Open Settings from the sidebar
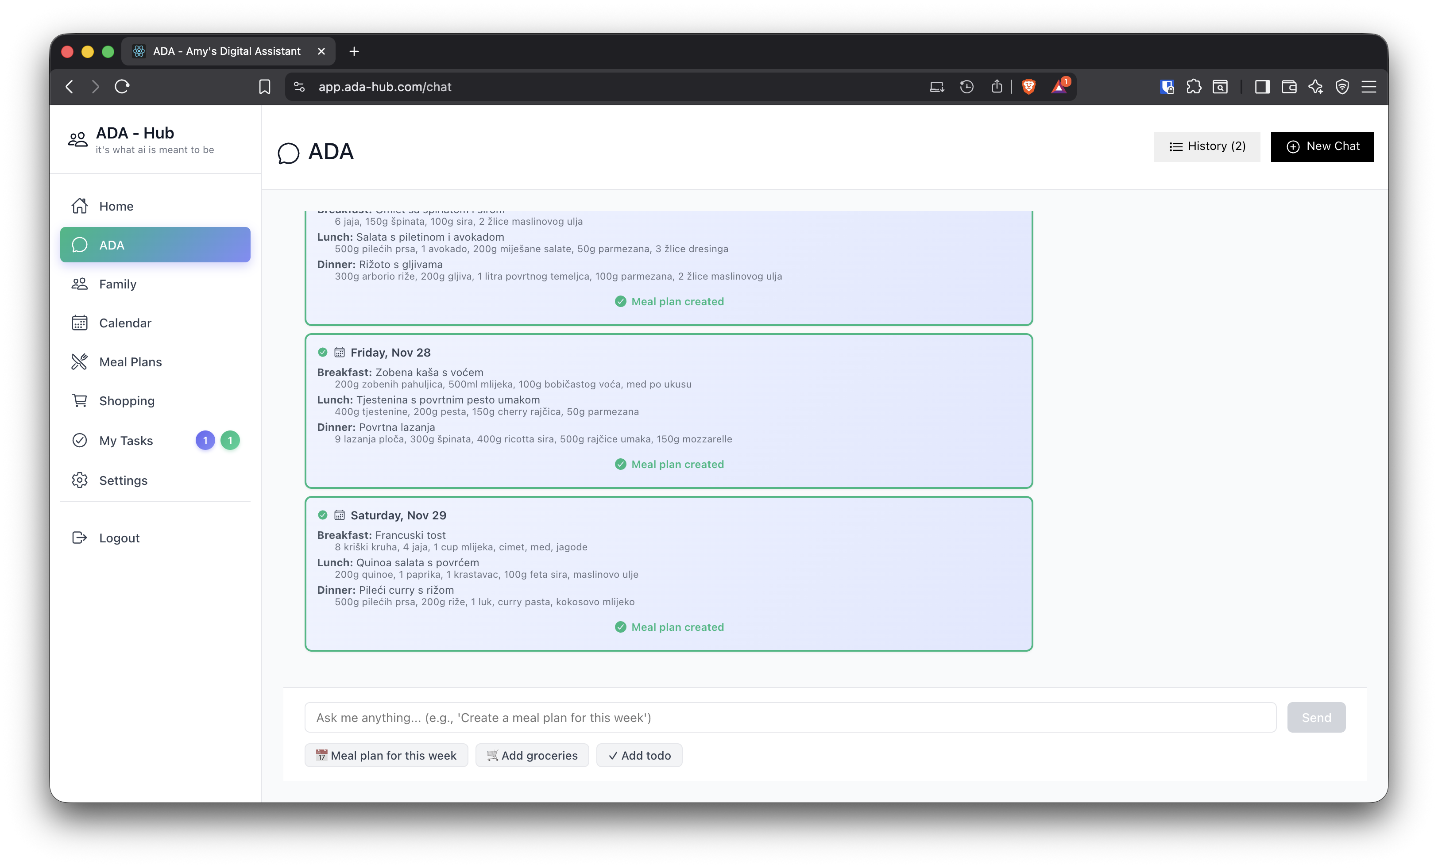The width and height of the screenshot is (1438, 868). click(x=123, y=480)
